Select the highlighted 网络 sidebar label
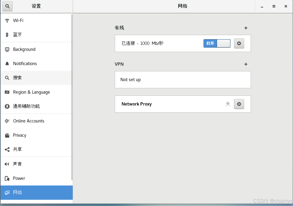 (17, 192)
